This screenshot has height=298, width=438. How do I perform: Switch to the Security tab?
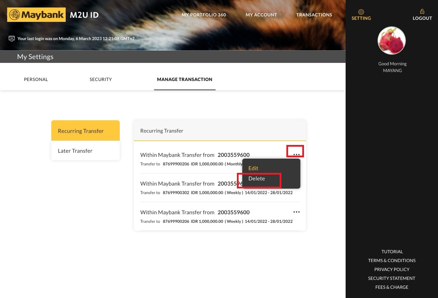point(101,80)
